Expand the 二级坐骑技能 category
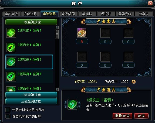155x123 pixels. (x=31, y=95)
